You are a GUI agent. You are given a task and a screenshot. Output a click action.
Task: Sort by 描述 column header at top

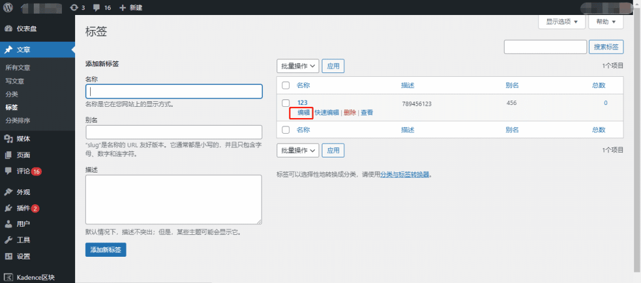pyautogui.click(x=408, y=85)
